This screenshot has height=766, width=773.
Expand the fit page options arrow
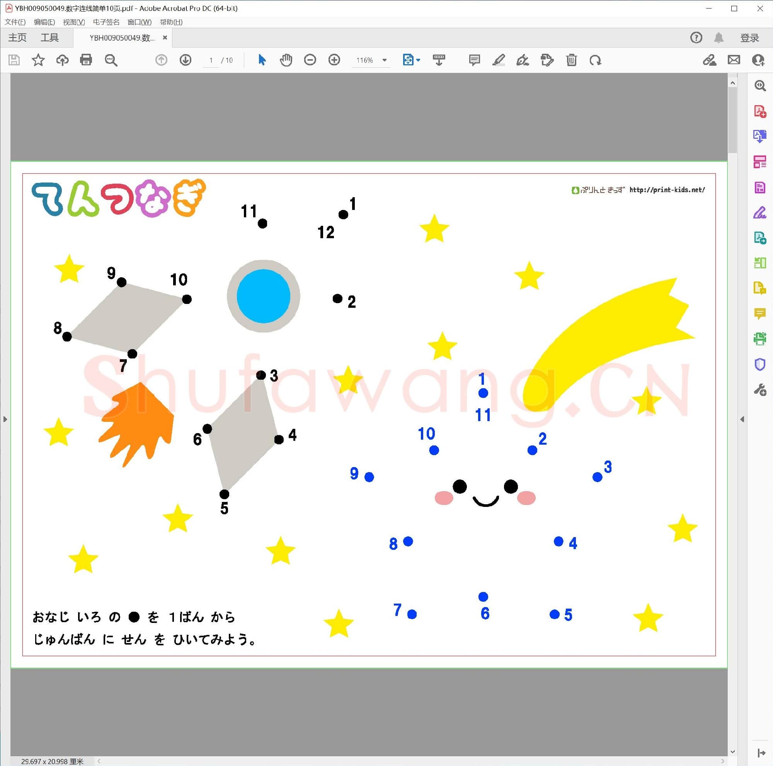coord(419,60)
